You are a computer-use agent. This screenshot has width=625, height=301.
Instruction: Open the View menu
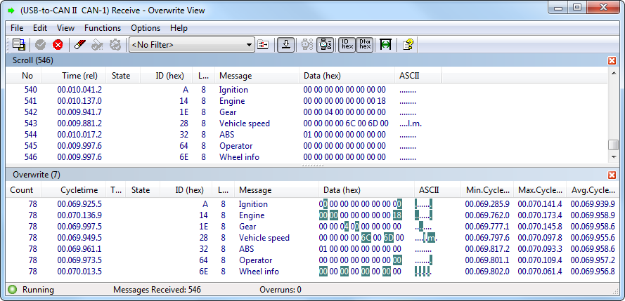point(66,28)
